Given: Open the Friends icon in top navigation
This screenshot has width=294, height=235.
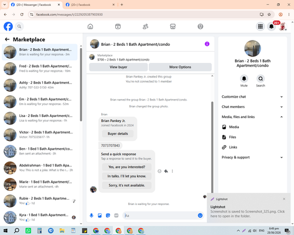Looking at the screenshot, I should 145,26.
